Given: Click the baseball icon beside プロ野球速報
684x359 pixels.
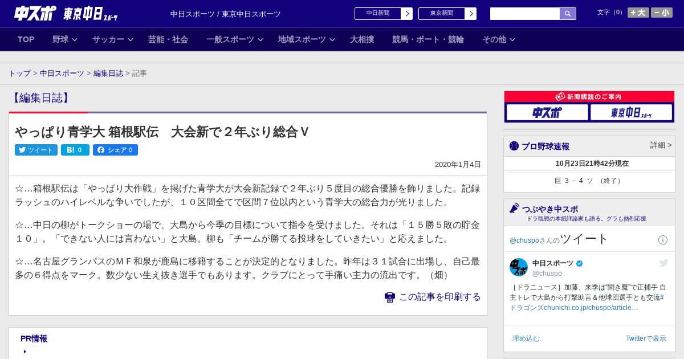Looking at the screenshot, I should coord(514,146).
